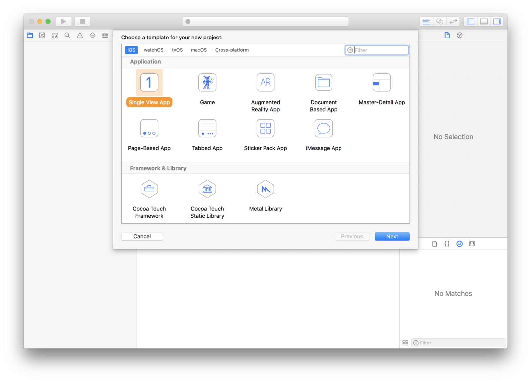
Task: Toggle the navigator panel visibility
Action: point(470,21)
